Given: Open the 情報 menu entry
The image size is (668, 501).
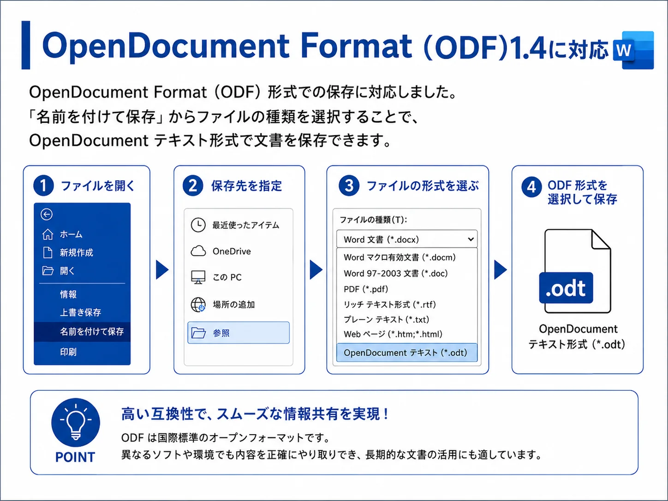Looking at the screenshot, I should [x=68, y=294].
